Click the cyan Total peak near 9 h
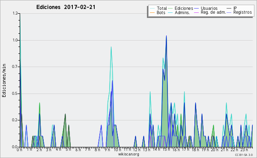Screen dimensions: 257x158 click(x=111, y=47)
